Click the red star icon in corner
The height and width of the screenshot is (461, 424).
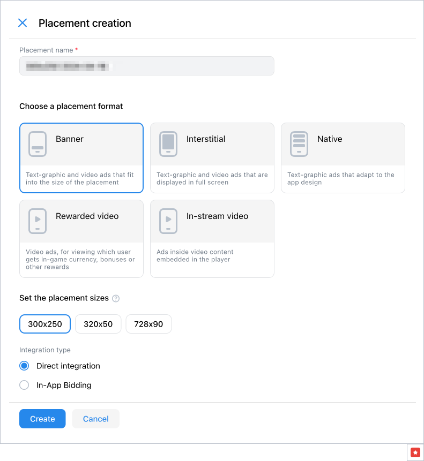coord(415,452)
